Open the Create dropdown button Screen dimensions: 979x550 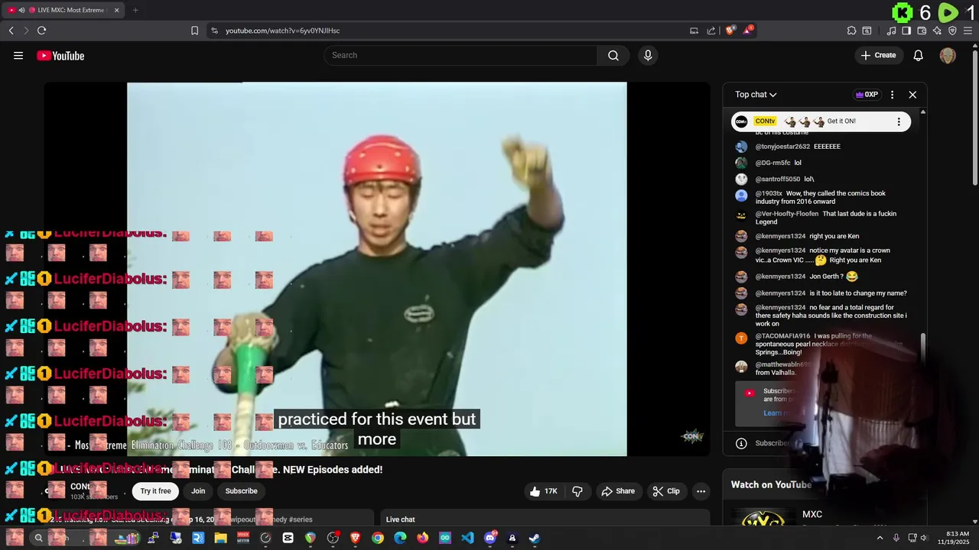(878, 55)
